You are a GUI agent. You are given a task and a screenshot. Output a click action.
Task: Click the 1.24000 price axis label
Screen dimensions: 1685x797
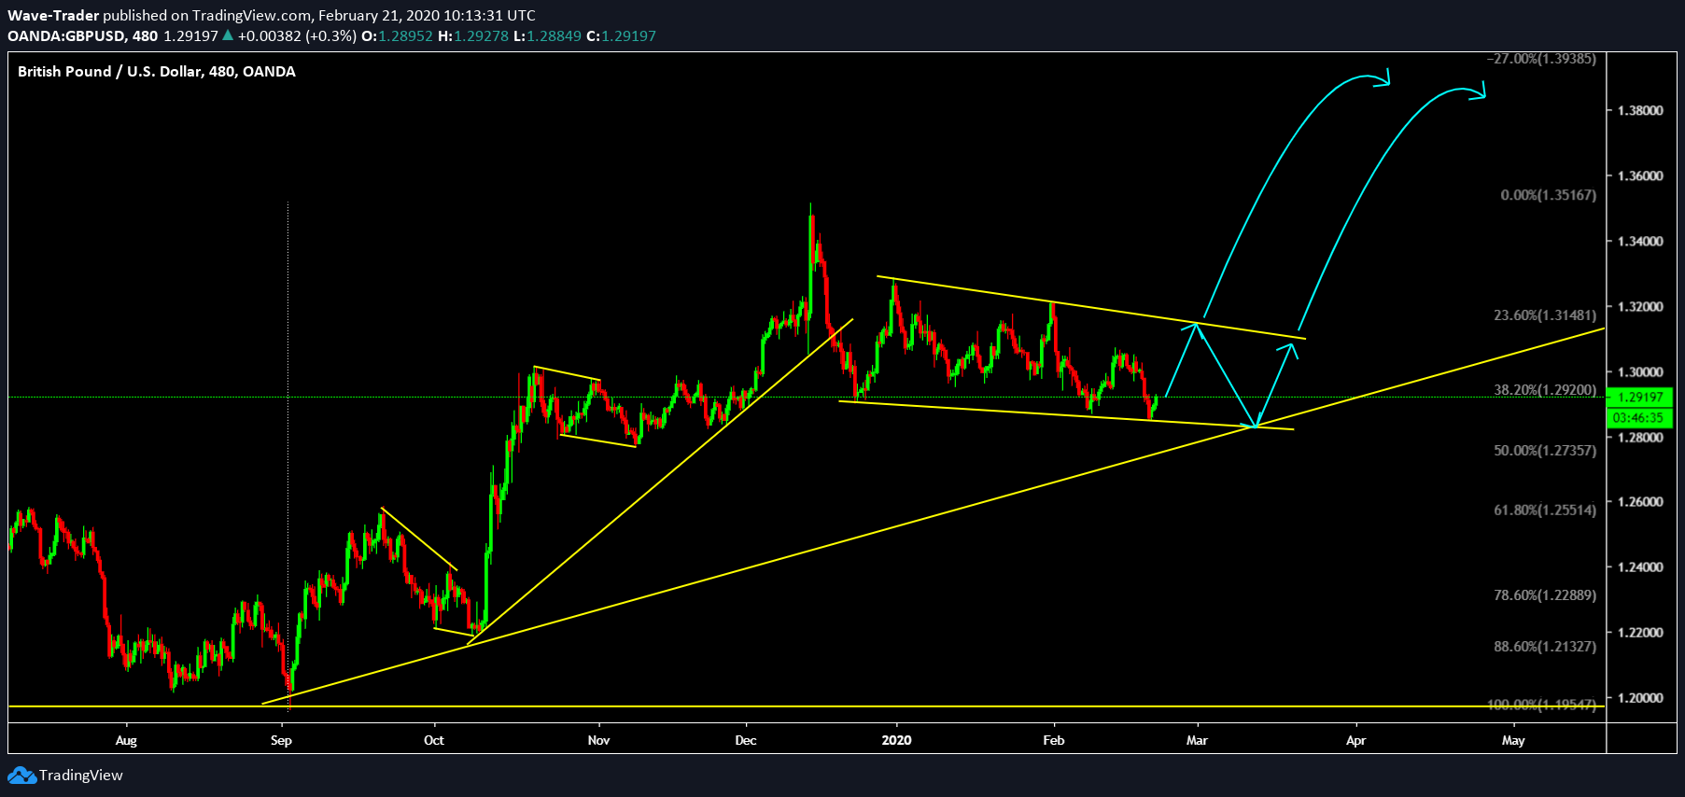coord(1640,566)
